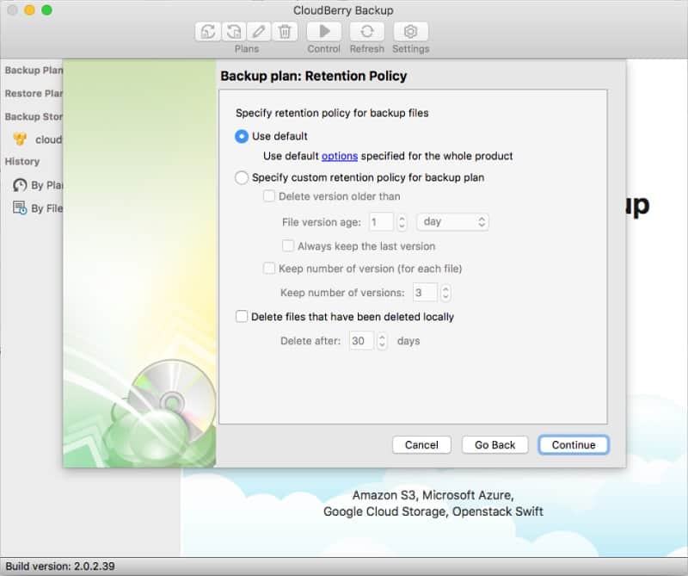Click the pencil edit plan icon
The width and height of the screenshot is (688, 576).
click(259, 32)
